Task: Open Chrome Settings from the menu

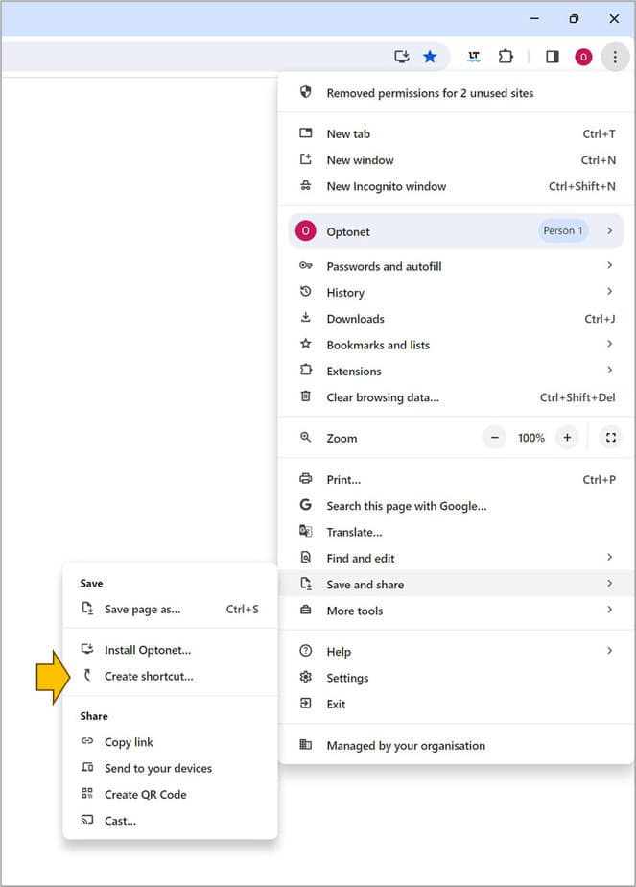Action: pyautogui.click(x=345, y=677)
